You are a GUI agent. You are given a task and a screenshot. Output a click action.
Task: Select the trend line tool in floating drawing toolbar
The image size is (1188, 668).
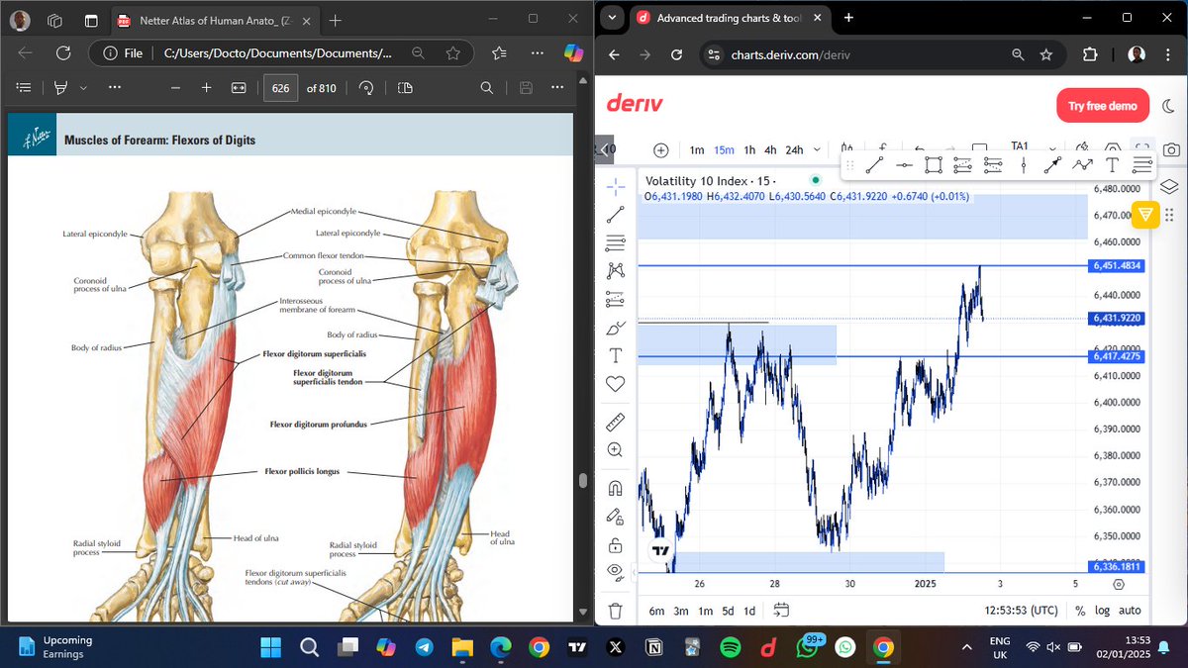pos(874,165)
